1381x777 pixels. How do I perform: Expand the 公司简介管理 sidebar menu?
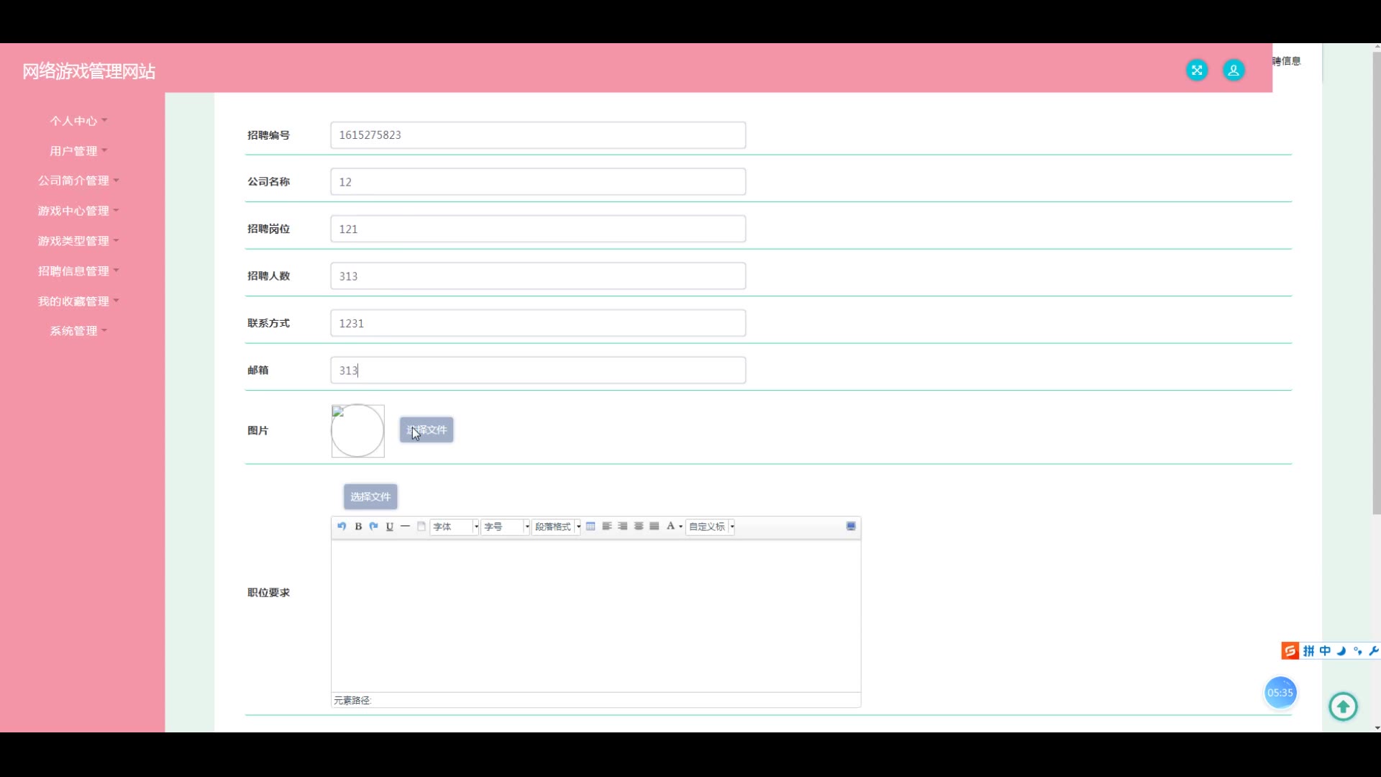(78, 181)
